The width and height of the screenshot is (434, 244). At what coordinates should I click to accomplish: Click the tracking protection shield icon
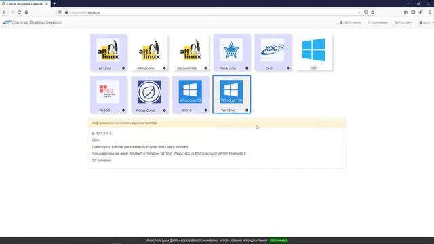60,12
